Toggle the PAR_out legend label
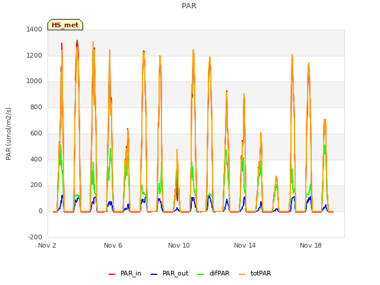 176,273
